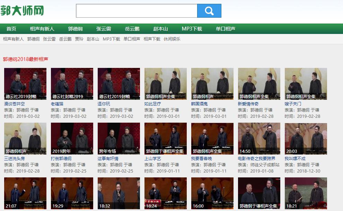Go to 首页 in green navigation bar

11,29
